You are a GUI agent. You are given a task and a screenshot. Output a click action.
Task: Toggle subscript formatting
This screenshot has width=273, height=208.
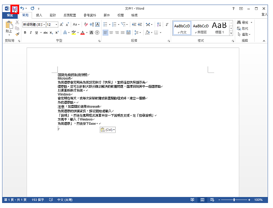(51, 33)
